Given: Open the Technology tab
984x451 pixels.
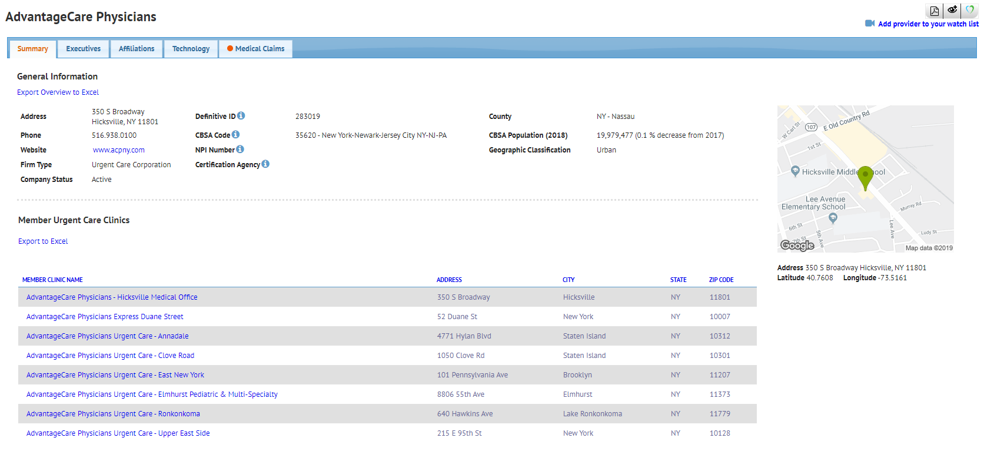Looking at the screenshot, I should (x=191, y=49).
